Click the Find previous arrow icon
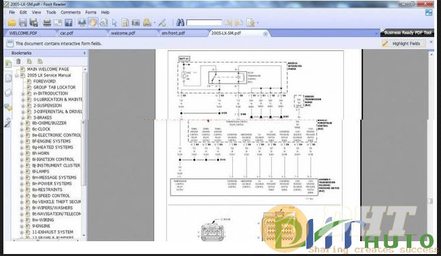This screenshot has height=256, width=441. (228, 23)
